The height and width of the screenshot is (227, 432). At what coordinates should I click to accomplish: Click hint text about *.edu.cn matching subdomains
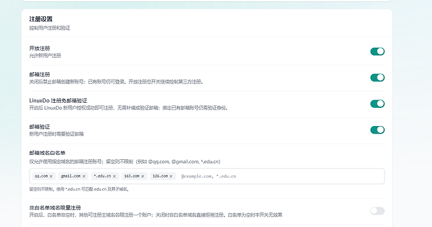coord(80,189)
